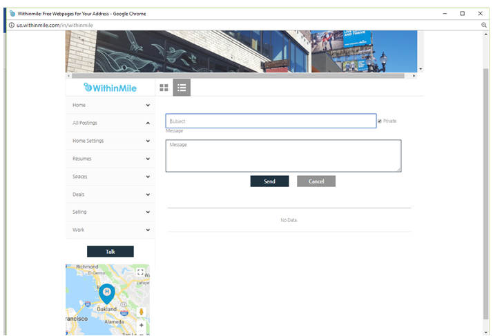493x336 pixels.
Task: Expand the Work chevron
Action: (x=148, y=230)
